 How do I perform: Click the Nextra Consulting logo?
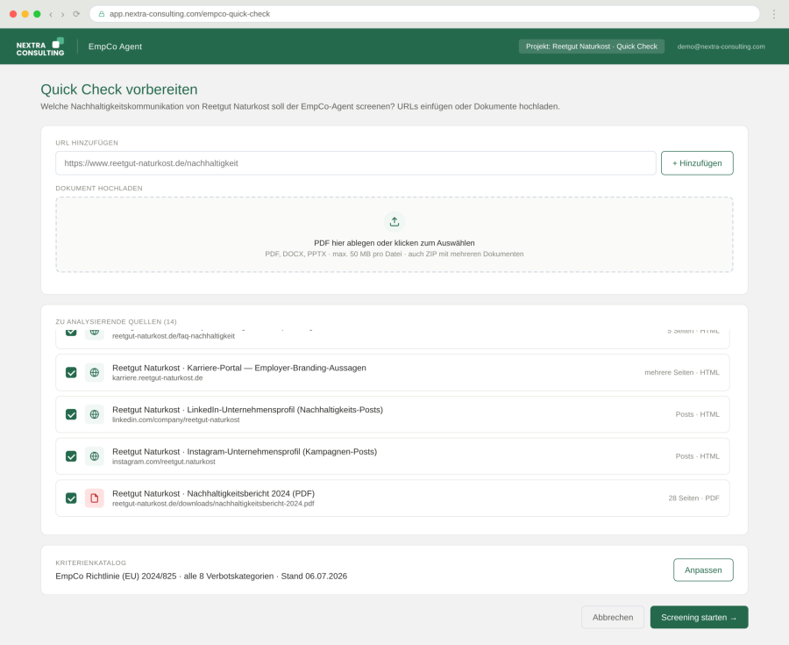(40, 47)
